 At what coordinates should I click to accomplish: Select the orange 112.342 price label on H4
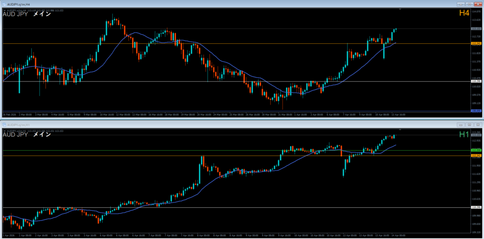(476, 43)
